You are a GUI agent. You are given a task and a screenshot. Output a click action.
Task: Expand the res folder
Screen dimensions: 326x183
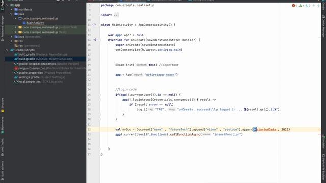point(11,41)
